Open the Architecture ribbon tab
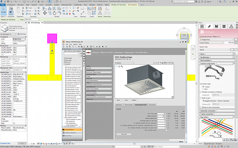Image resolution: width=238 pixels, height=148 pixels. coord(11,5)
